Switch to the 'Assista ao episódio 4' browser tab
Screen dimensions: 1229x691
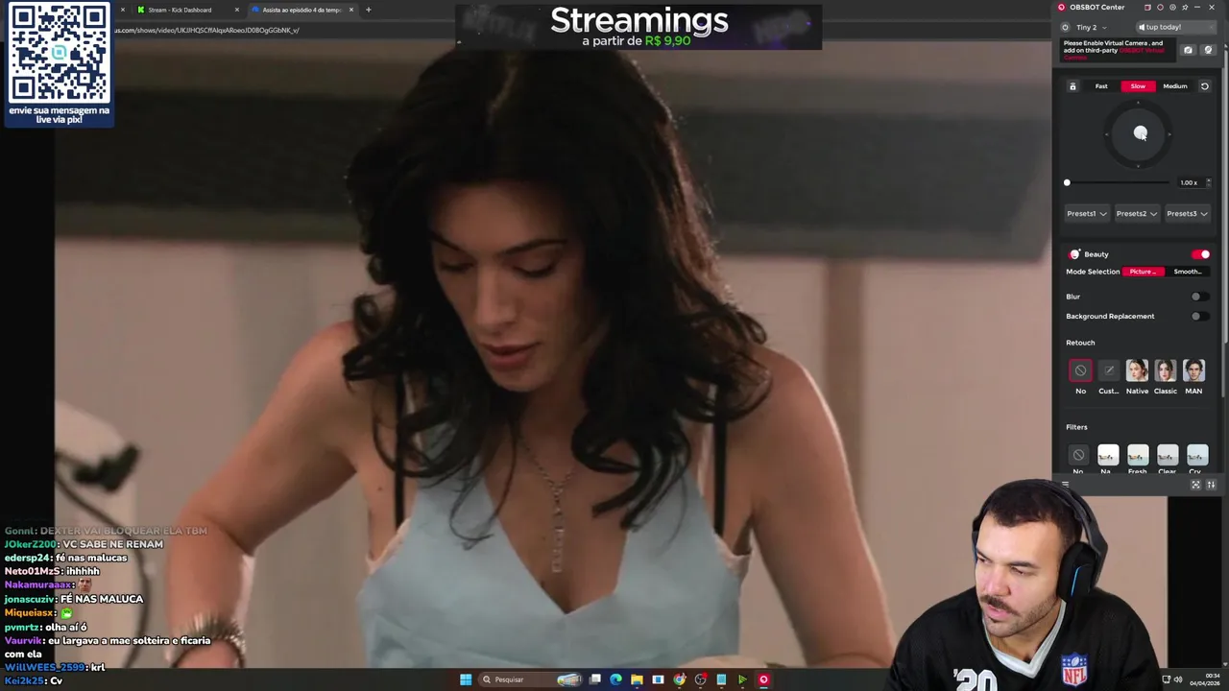click(302, 10)
